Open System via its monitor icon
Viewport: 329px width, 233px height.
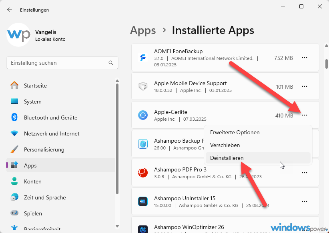pos(14,102)
